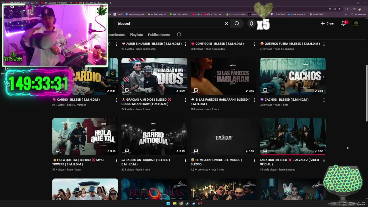Open the El_Pitti - Twitch bookmark
Screen dimensions: 368x207
(x=278, y=14)
